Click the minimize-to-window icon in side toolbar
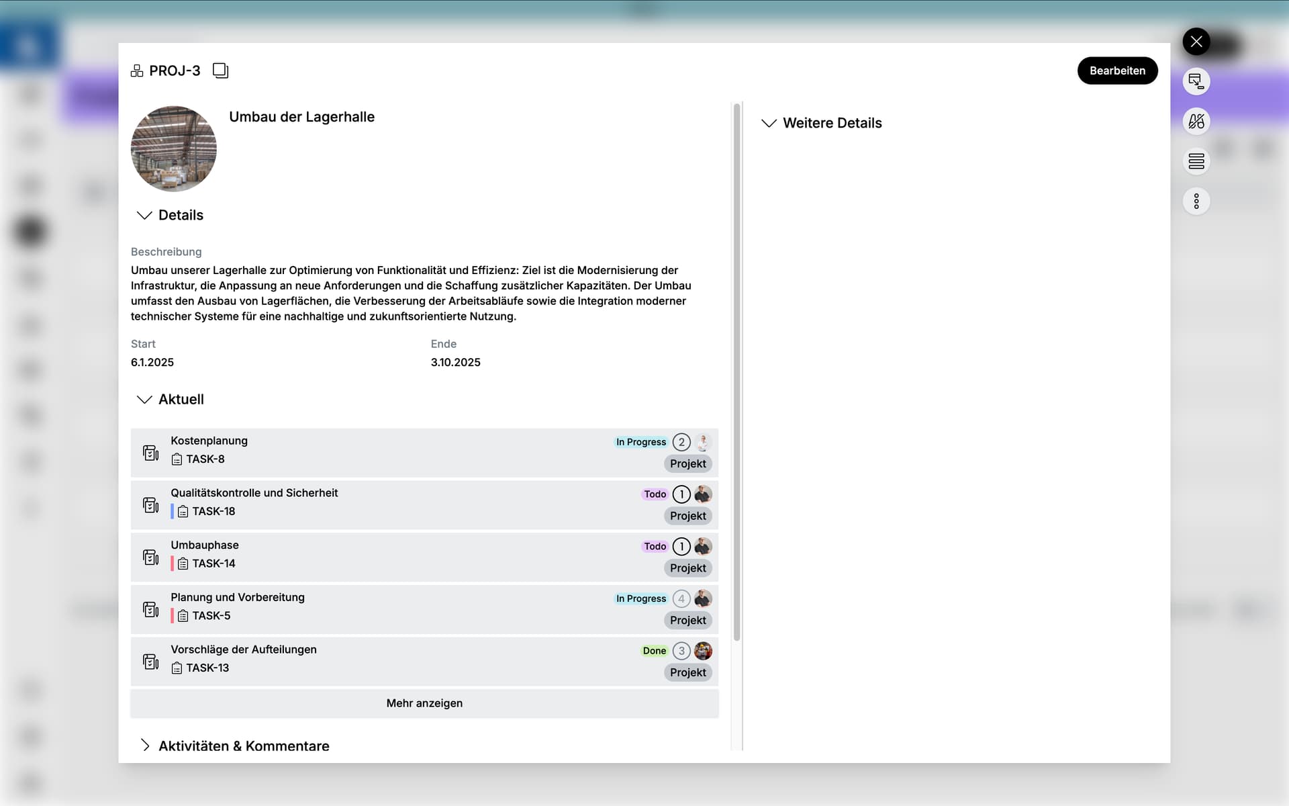 click(1196, 81)
